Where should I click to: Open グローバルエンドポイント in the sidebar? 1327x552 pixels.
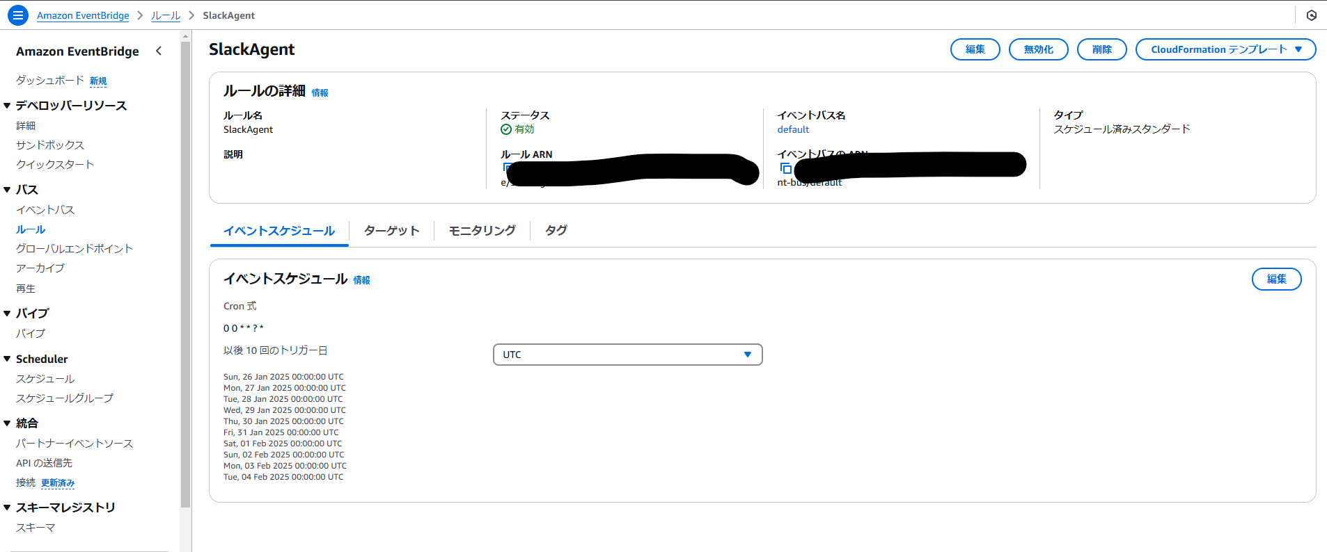pyautogui.click(x=74, y=249)
